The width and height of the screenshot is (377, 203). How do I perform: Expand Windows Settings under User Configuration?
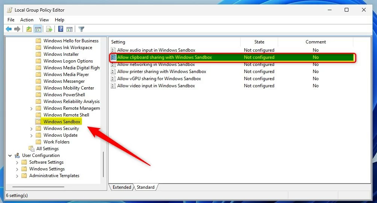pyautogui.click(x=17, y=169)
